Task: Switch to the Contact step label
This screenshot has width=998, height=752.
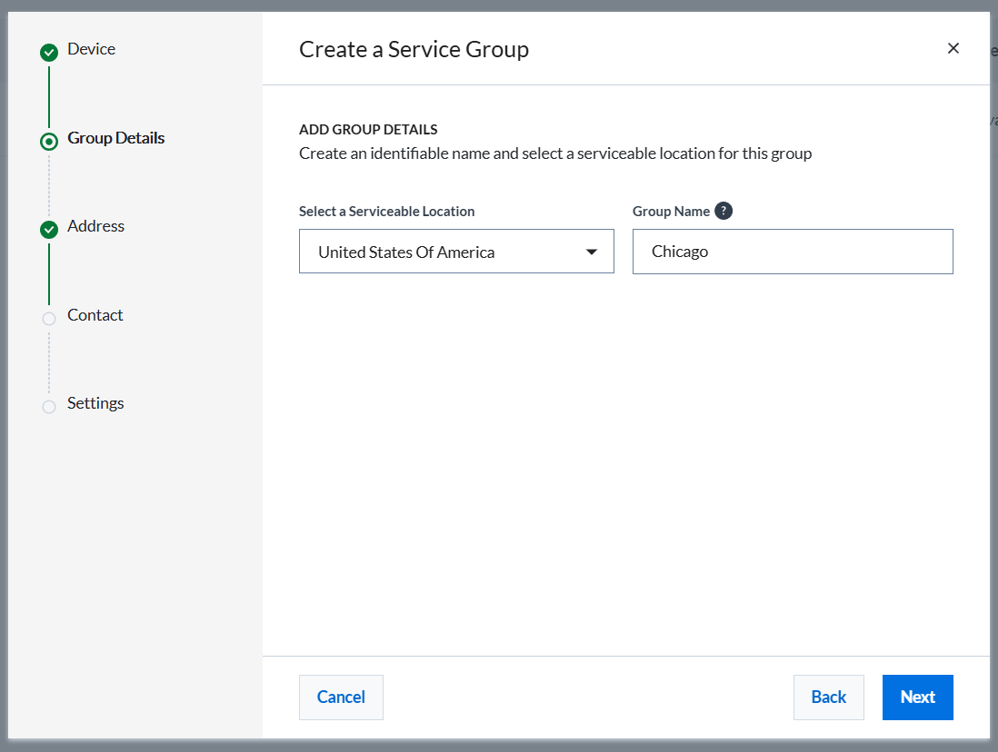Action: (95, 315)
